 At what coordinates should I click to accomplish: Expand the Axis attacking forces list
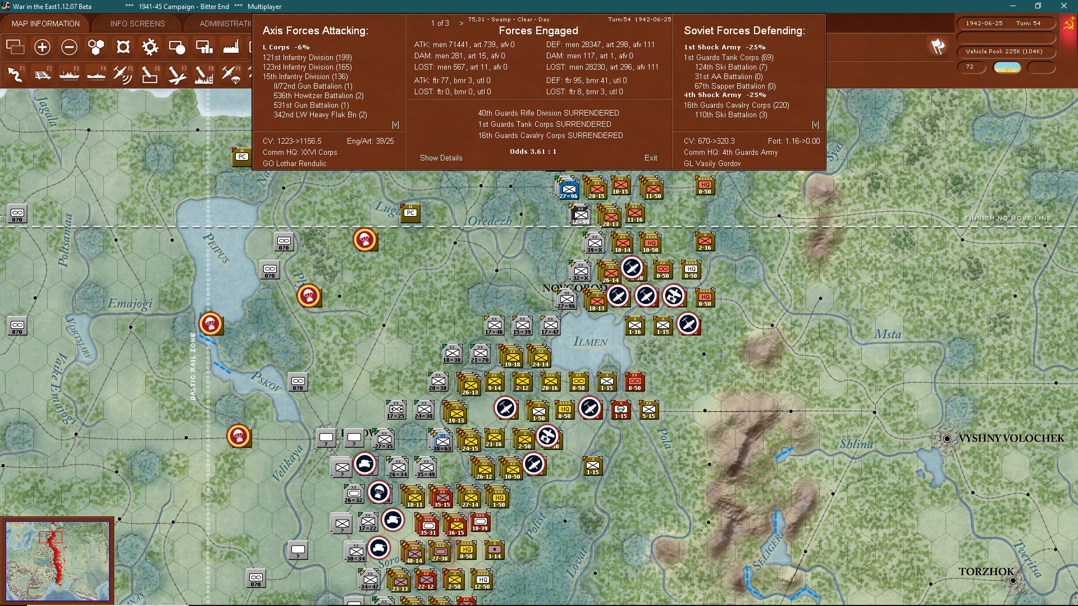(x=395, y=125)
